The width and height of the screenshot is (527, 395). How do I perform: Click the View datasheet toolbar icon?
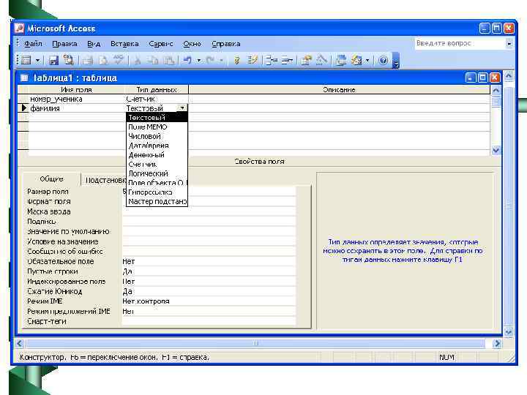[x=26, y=61]
